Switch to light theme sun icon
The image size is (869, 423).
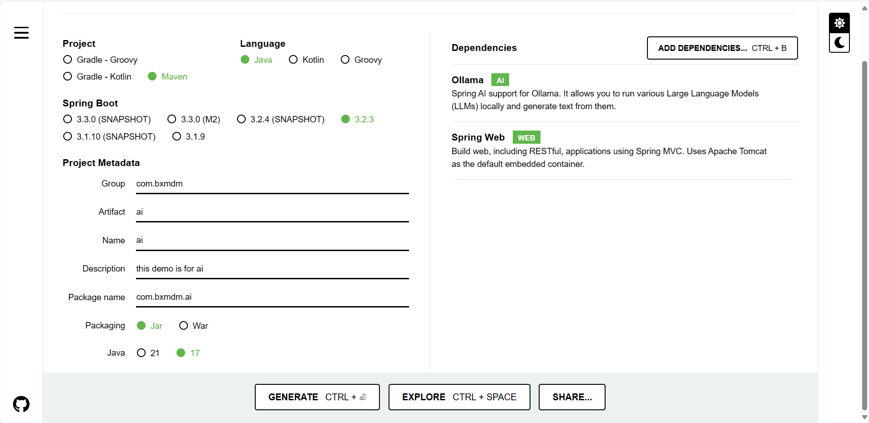point(839,23)
